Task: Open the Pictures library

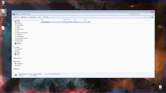Action: point(18,53)
